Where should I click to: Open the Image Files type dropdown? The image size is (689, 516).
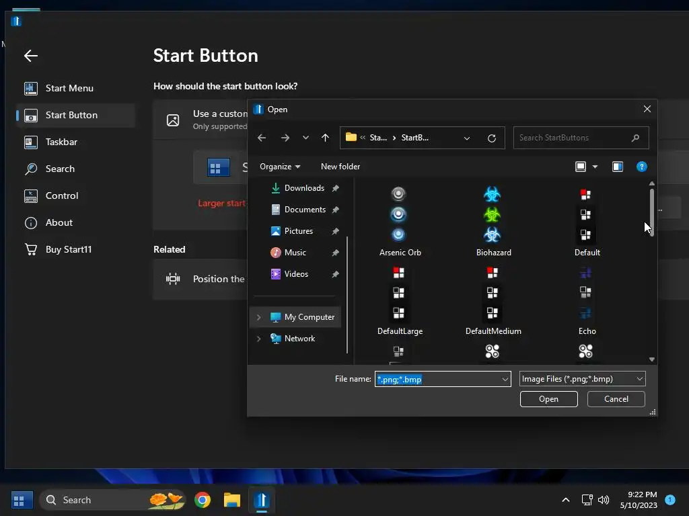tap(582, 379)
